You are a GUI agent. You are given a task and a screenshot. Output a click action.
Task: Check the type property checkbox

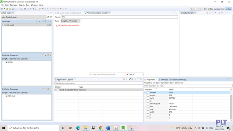(x=148, y=109)
